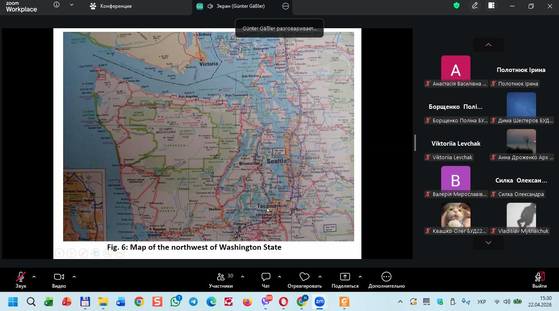Turn on camera with Видео button

click(59, 280)
